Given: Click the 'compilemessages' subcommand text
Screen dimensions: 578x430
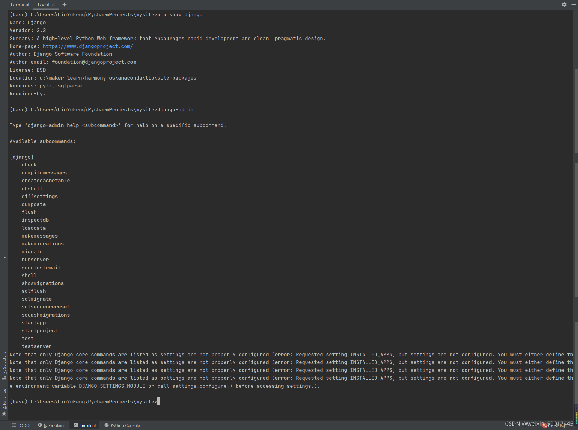Looking at the screenshot, I should [44, 172].
